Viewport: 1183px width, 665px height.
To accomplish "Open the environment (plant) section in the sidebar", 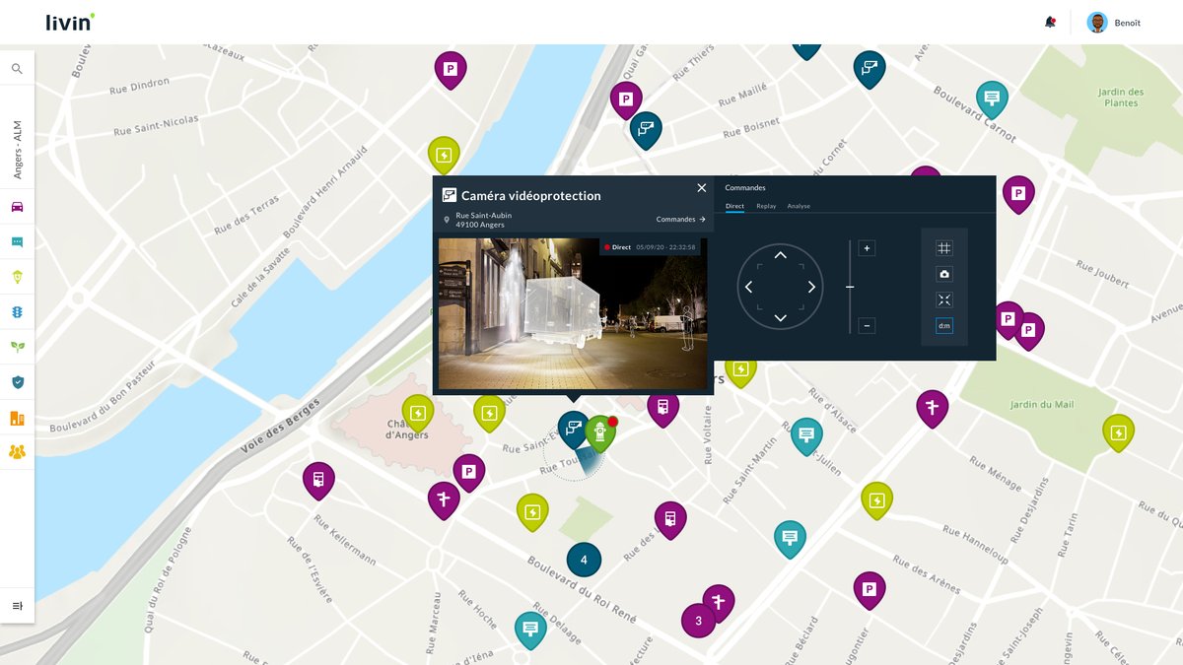I will pyautogui.click(x=16, y=346).
